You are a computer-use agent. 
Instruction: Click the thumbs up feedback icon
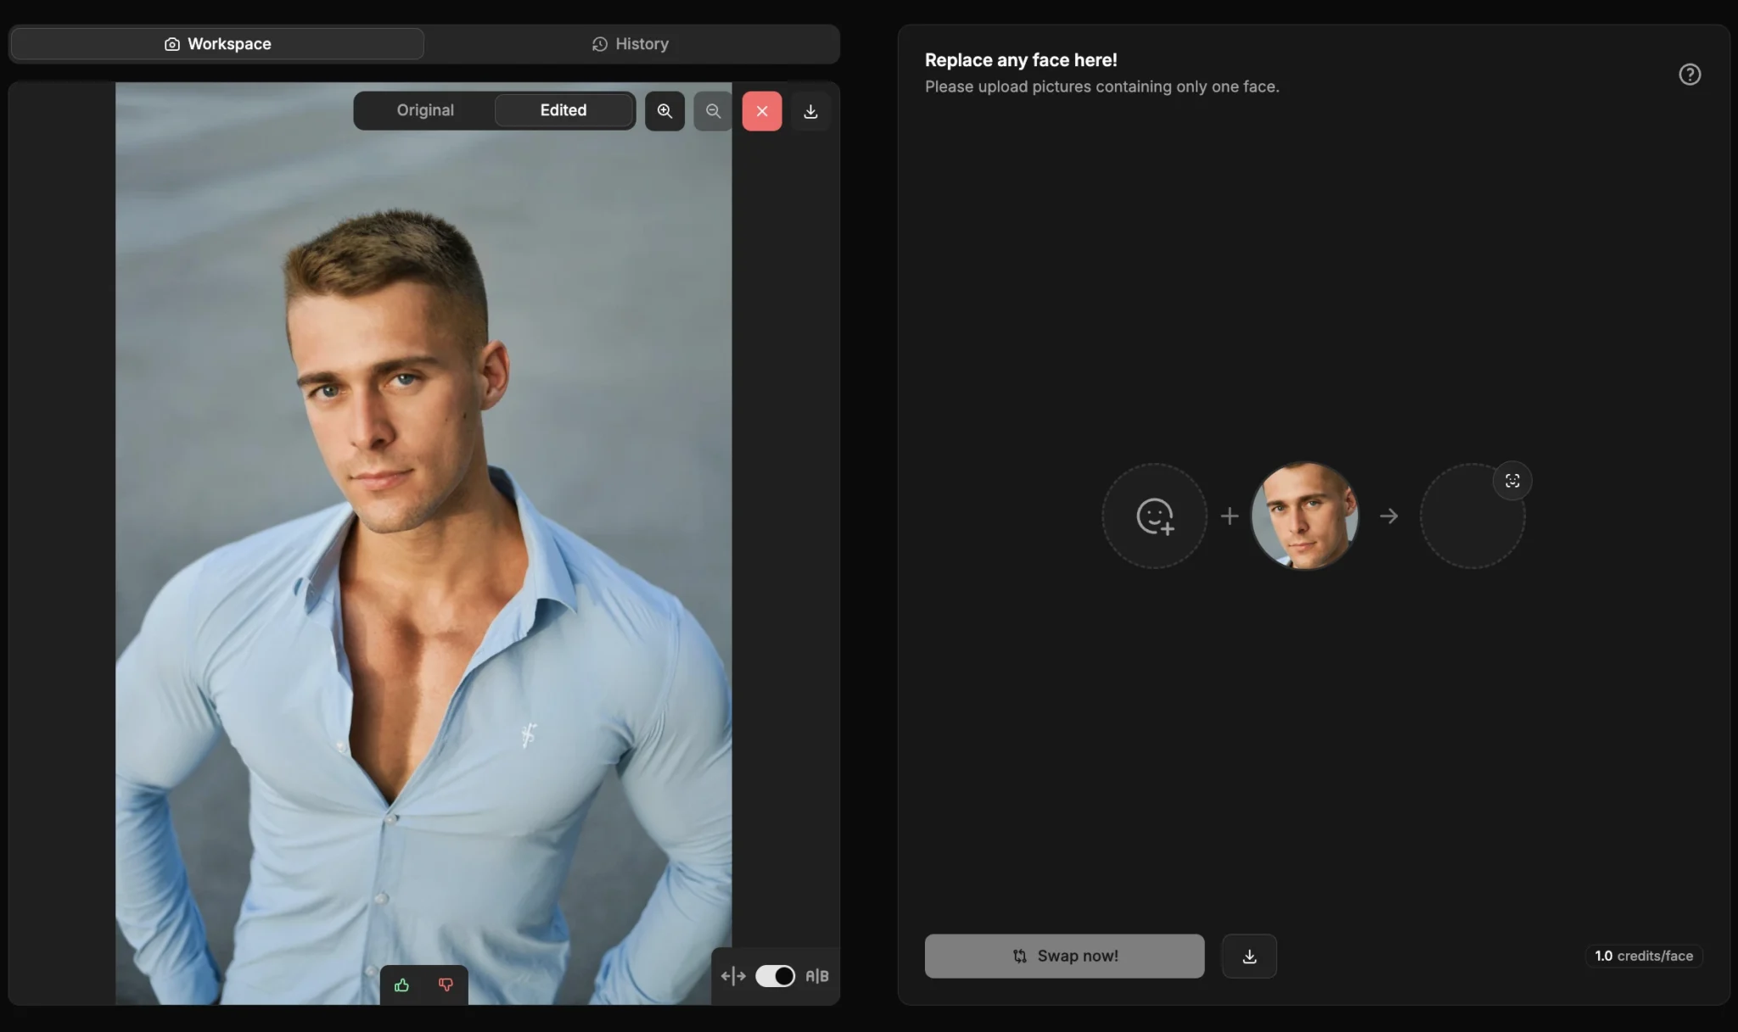coord(401,985)
